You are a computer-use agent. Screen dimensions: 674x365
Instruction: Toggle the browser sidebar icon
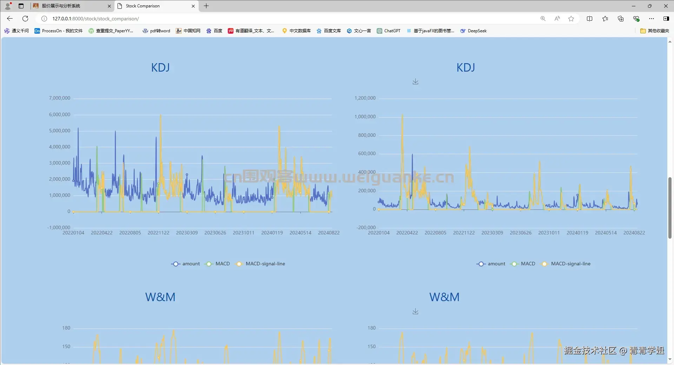(x=666, y=19)
